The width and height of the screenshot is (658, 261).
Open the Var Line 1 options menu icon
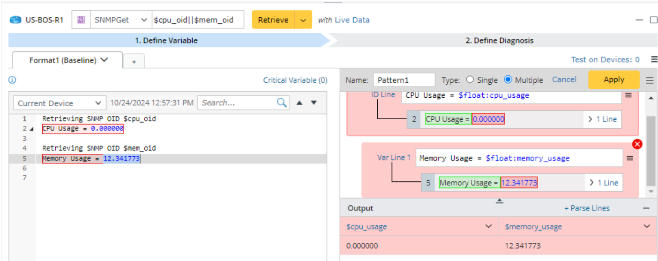(x=630, y=158)
